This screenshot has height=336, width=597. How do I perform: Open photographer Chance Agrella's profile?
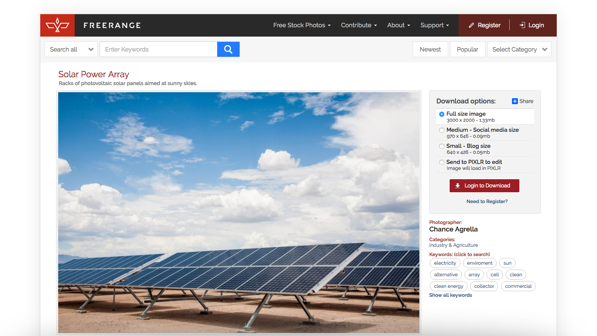(x=453, y=229)
